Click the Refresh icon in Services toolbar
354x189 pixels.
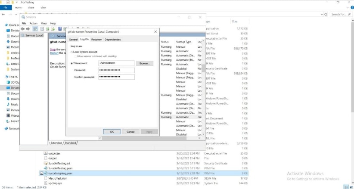[48, 29]
